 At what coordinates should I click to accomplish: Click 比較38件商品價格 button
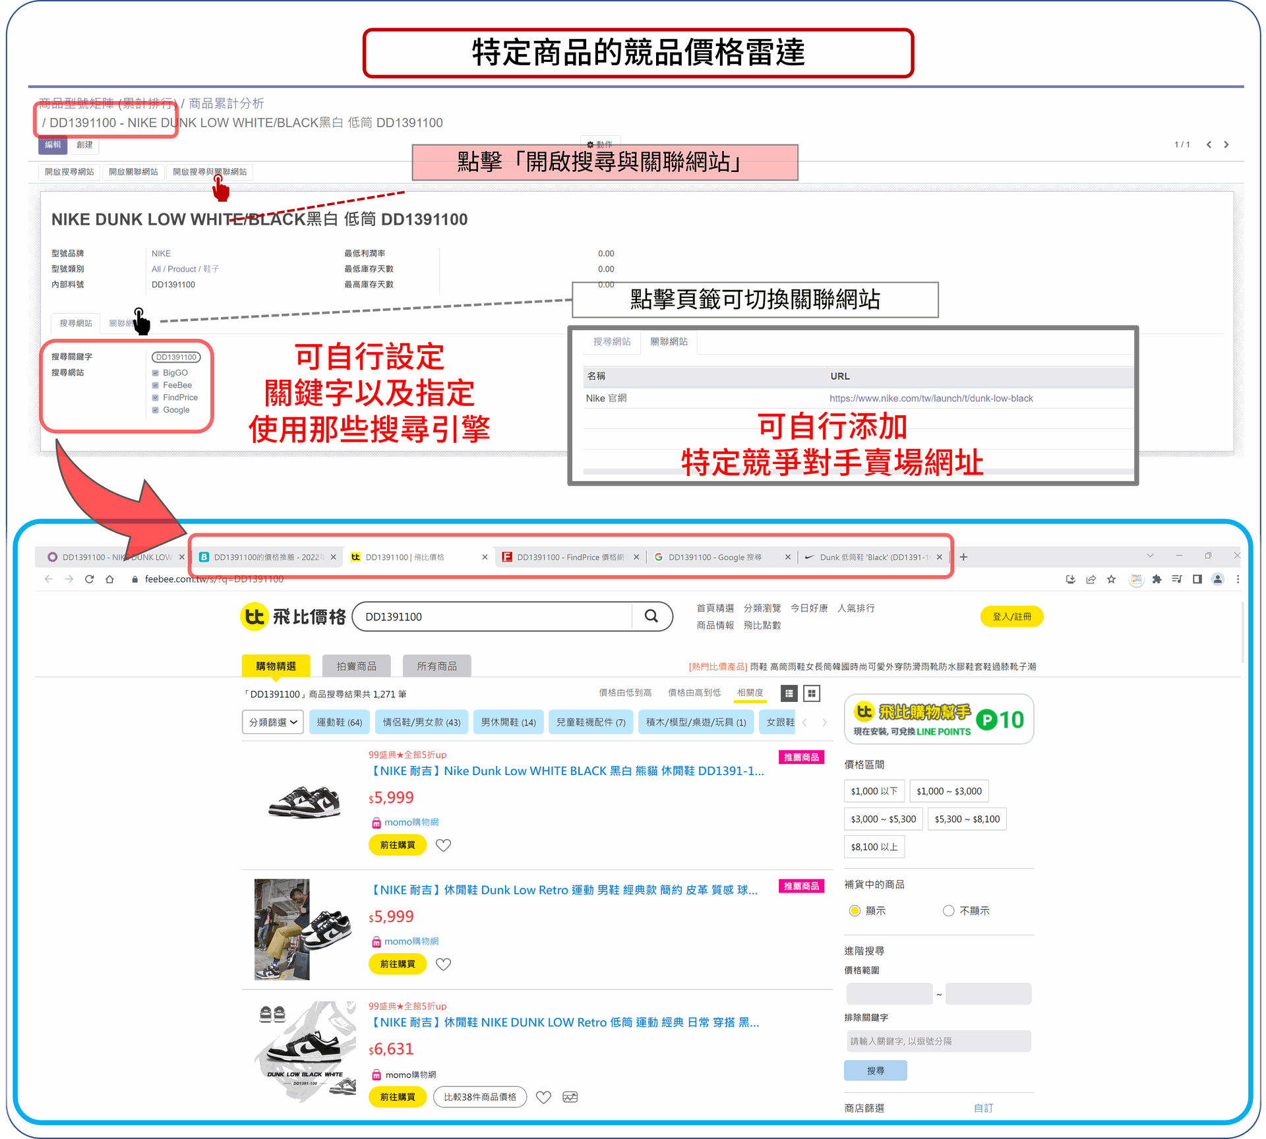coord(480,1097)
